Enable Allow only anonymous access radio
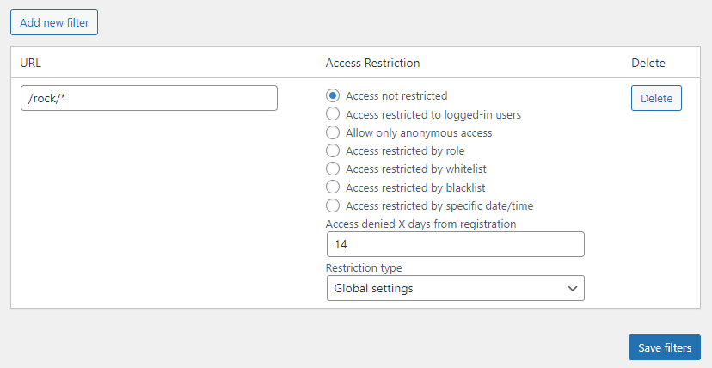The width and height of the screenshot is (712, 368). click(333, 132)
